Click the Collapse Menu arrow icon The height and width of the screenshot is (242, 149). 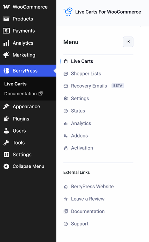[6, 166]
